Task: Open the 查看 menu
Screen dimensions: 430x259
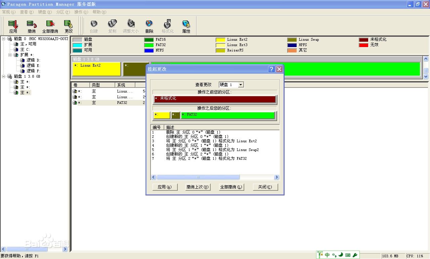Action: tap(27, 12)
